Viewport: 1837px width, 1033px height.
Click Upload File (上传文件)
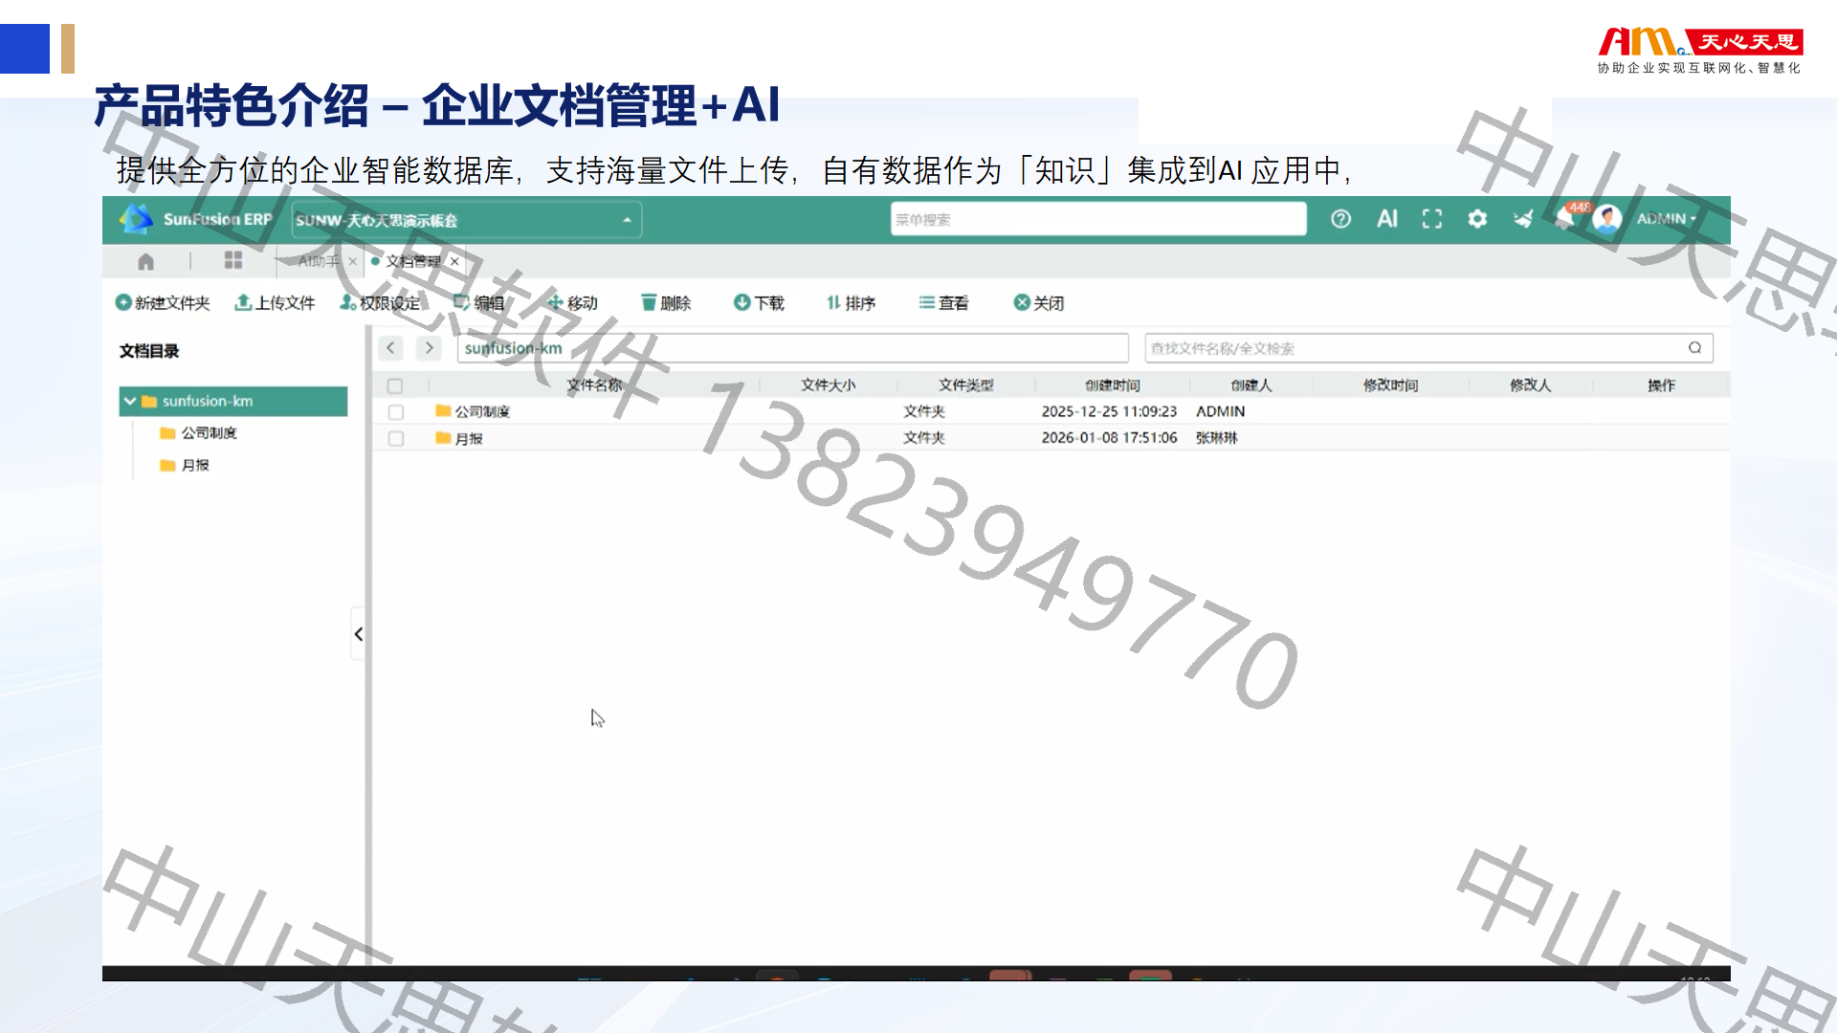coord(275,302)
